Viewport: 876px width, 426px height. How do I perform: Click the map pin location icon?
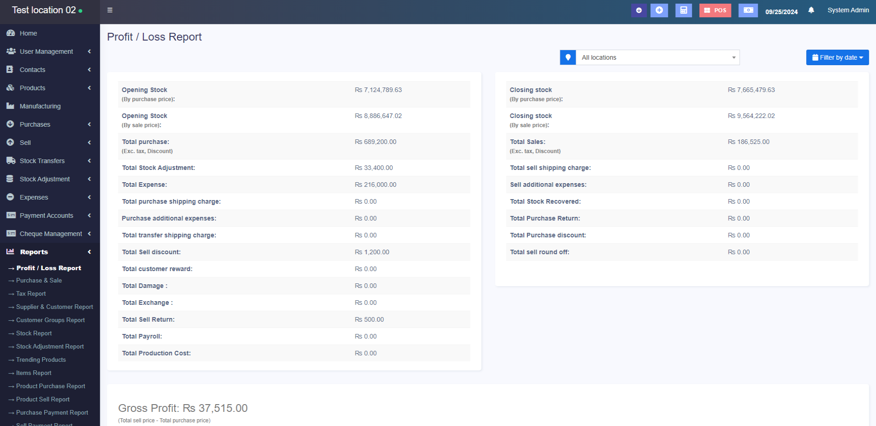coord(568,57)
